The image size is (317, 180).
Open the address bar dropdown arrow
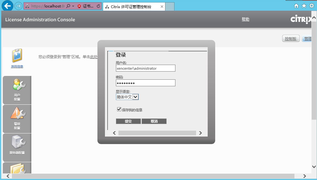click(73, 6)
